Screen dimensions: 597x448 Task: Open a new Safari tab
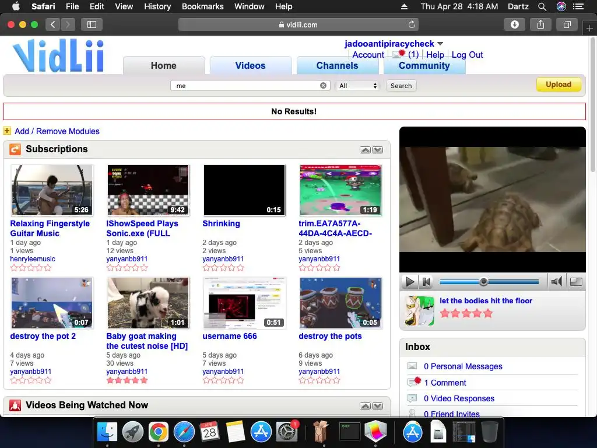[589, 28]
